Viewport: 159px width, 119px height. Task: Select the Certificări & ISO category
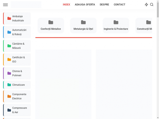click(19, 59)
